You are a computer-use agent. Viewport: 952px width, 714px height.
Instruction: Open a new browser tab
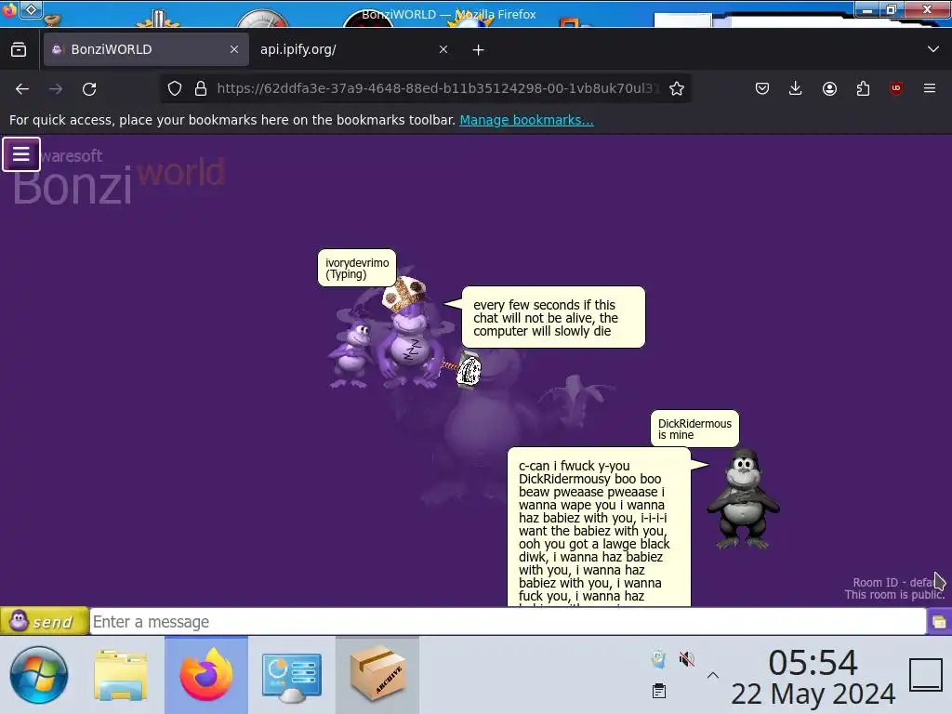(479, 50)
